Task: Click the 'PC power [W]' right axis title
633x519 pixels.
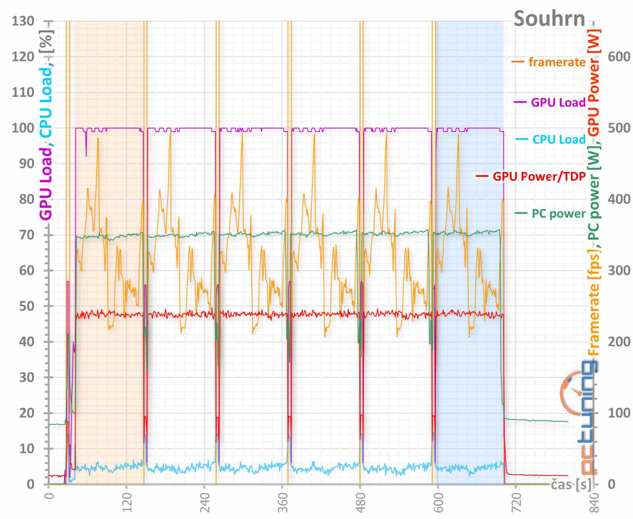Action: (x=594, y=194)
